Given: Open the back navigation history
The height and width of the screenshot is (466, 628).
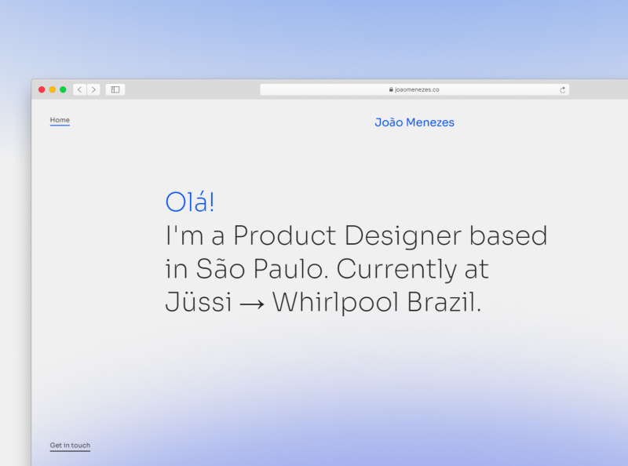Looking at the screenshot, I should coord(79,89).
